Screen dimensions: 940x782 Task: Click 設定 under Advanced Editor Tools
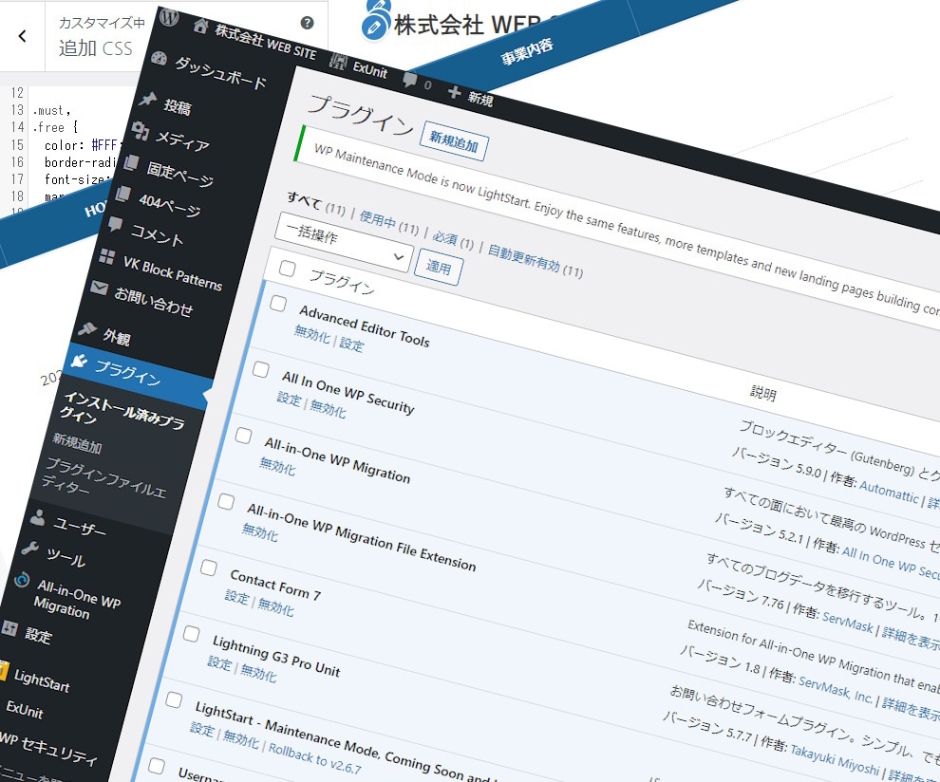[x=351, y=344]
